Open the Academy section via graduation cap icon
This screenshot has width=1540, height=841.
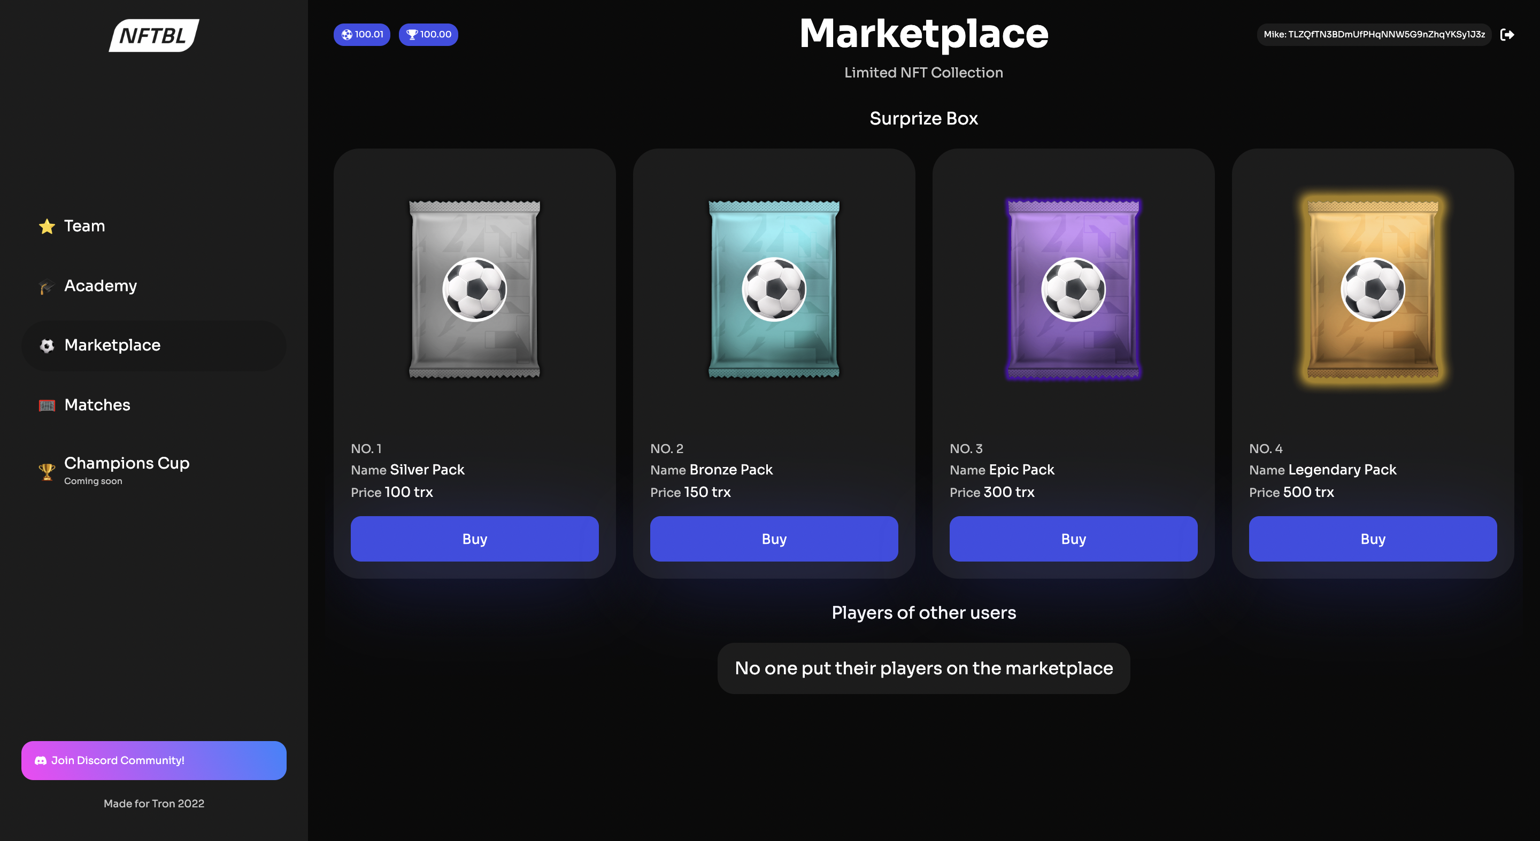coord(47,286)
